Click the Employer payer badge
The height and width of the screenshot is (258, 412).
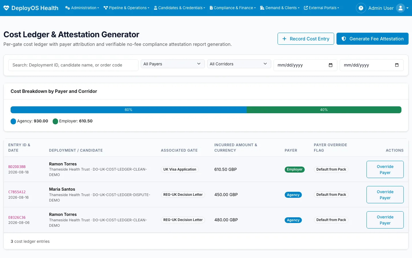tap(295, 169)
